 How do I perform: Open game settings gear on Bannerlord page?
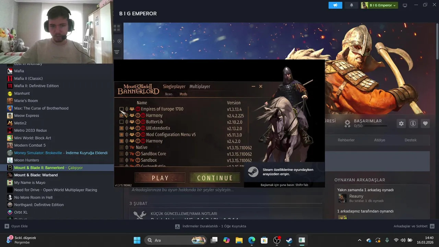click(x=401, y=123)
